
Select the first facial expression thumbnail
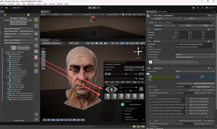click(107, 96)
